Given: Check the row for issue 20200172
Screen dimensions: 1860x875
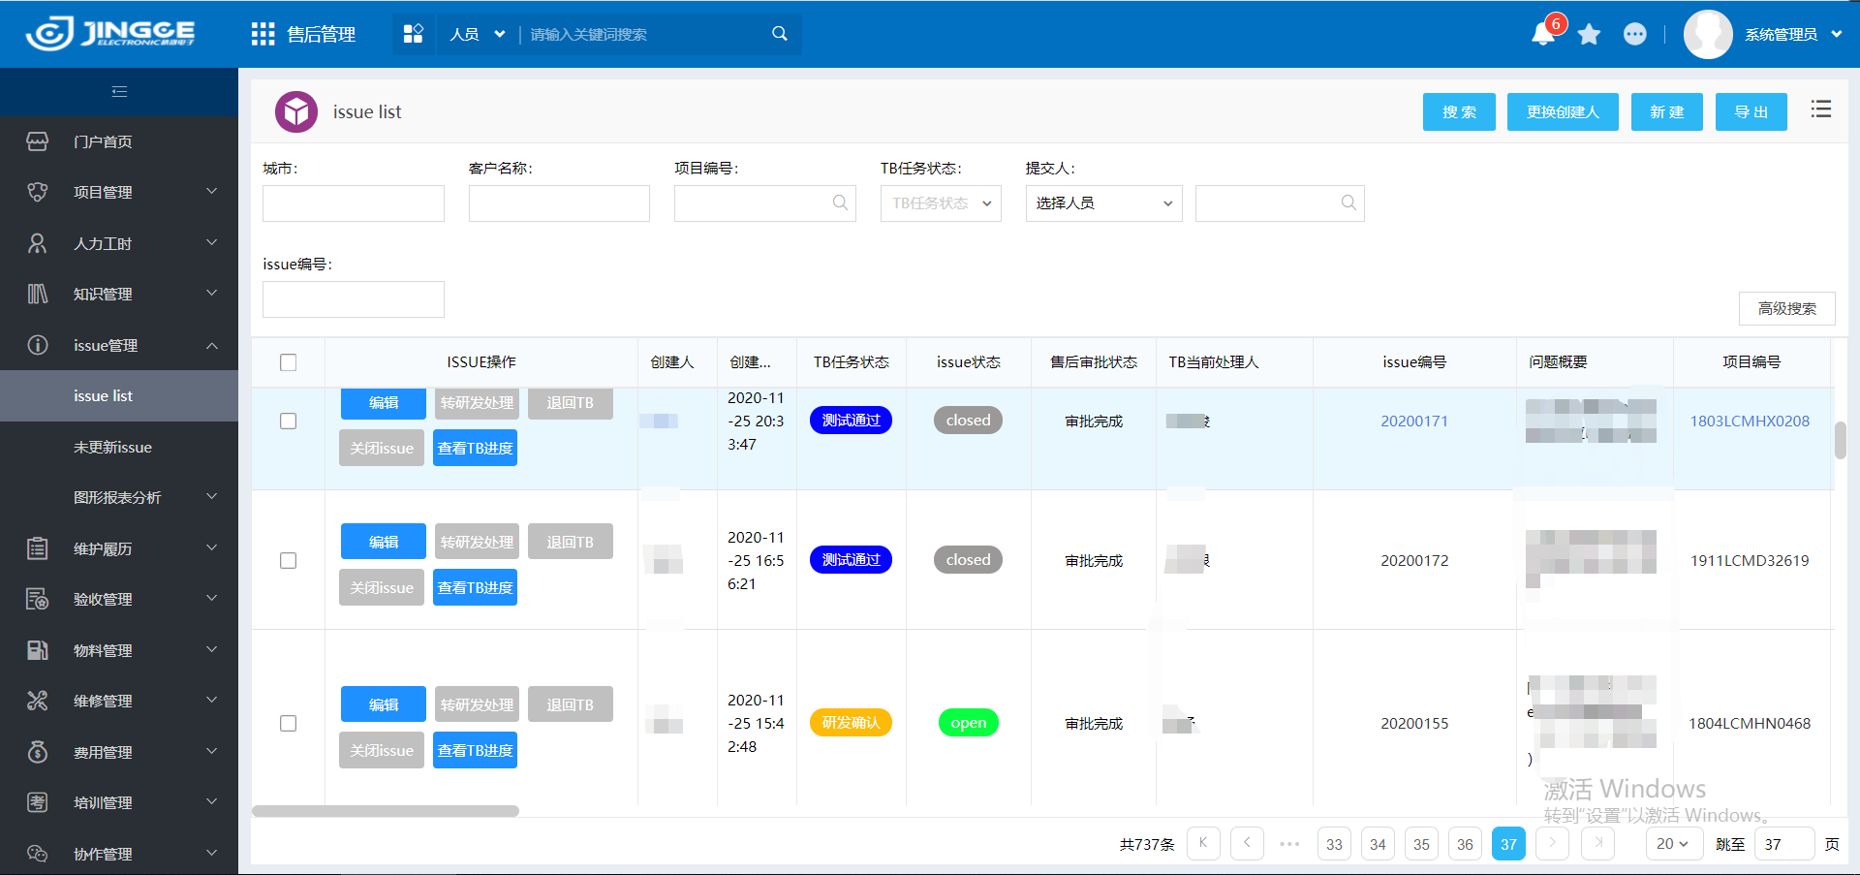Looking at the screenshot, I should (x=288, y=560).
